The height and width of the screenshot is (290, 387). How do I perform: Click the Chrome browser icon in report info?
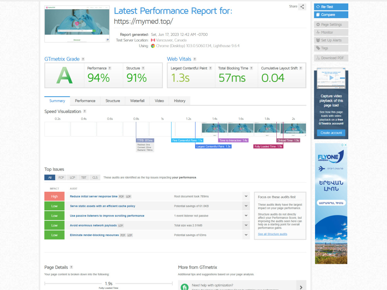point(153,46)
